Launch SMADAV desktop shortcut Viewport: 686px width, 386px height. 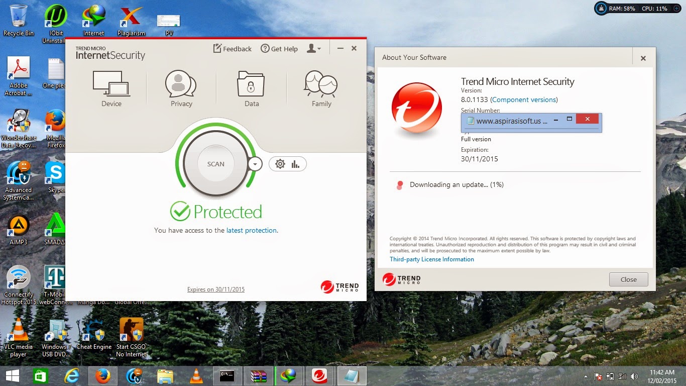pyautogui.click(x=55, y=229)
